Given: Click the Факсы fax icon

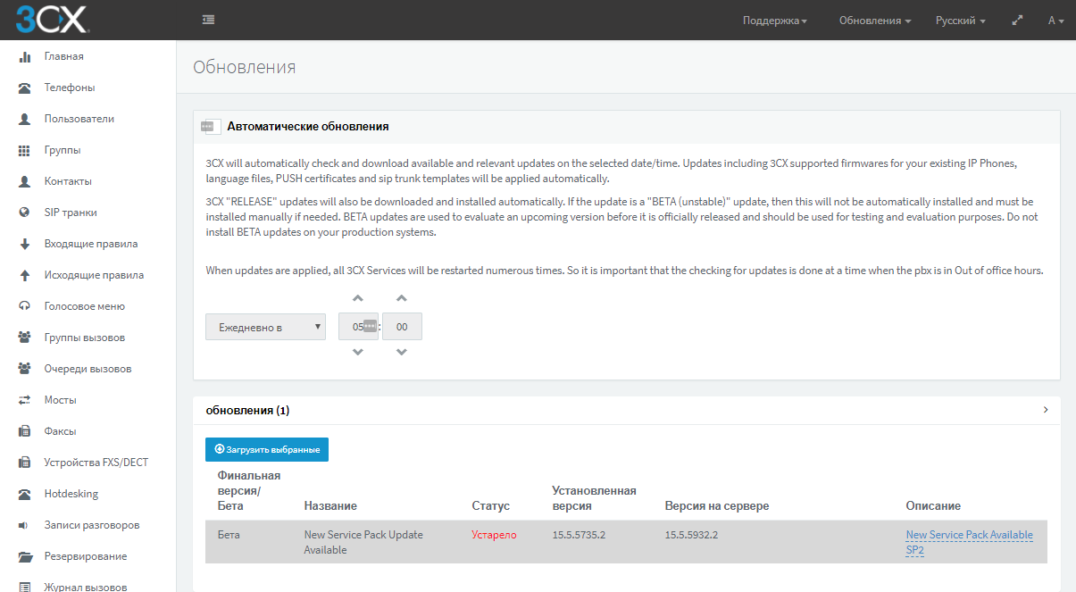Looking at the screenshot, I should tap(25, 431).
